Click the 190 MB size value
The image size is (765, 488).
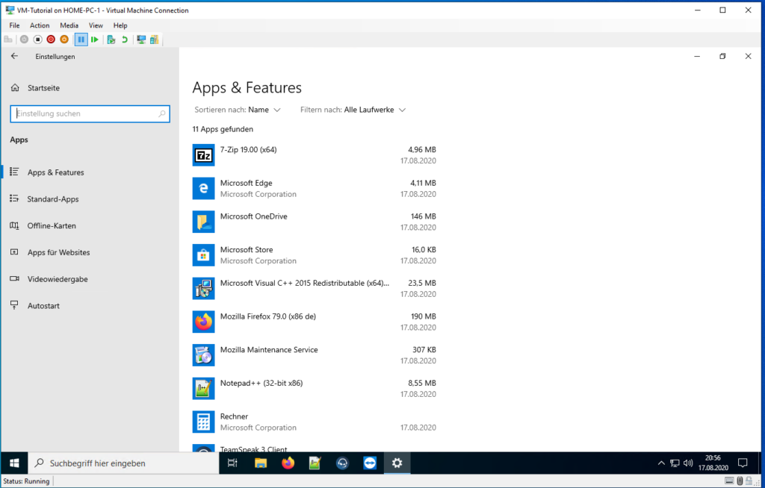pos(424,316)
